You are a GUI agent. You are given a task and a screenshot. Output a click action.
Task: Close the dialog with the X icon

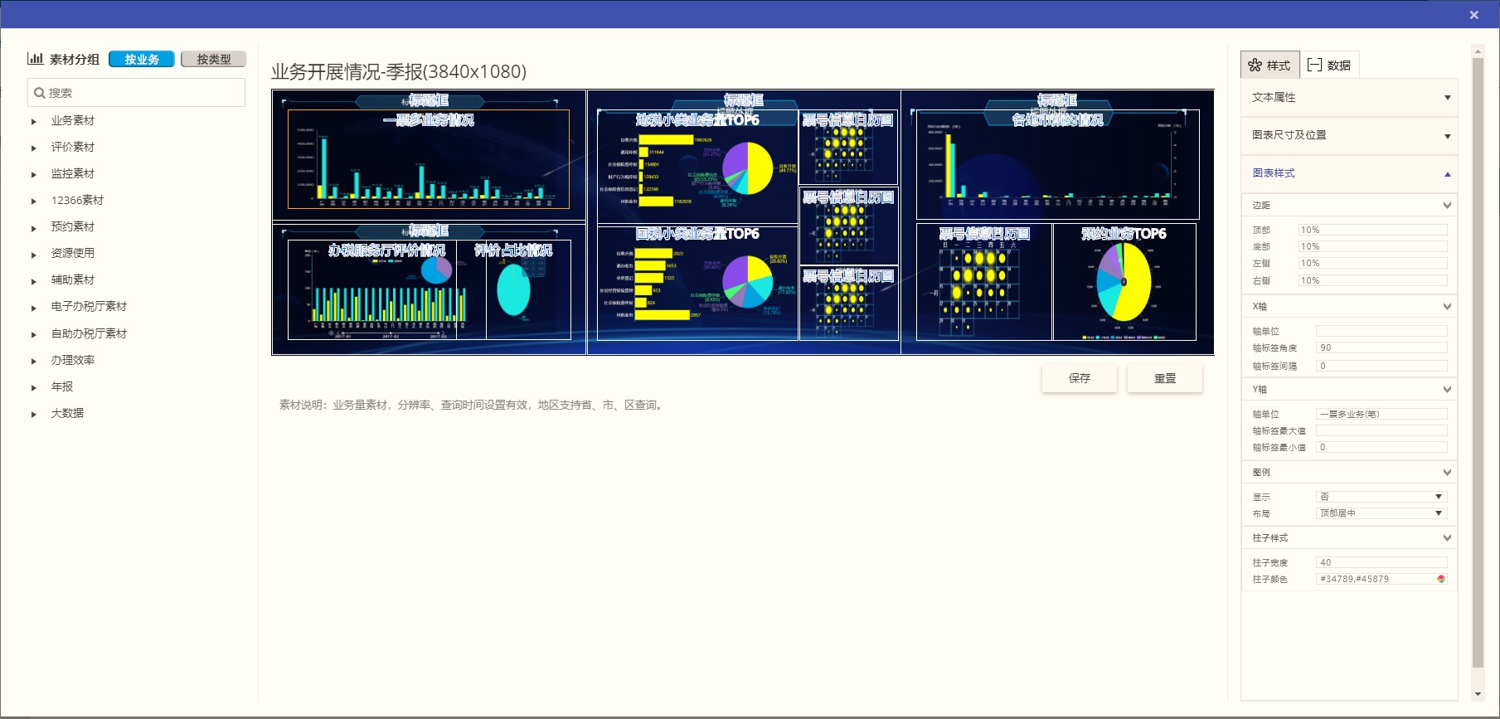1473,15
